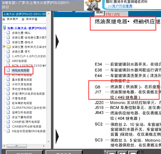161x154 pixels.
Task: Click the top 菜单展开 expand-menu link
Action: (12, 19)
